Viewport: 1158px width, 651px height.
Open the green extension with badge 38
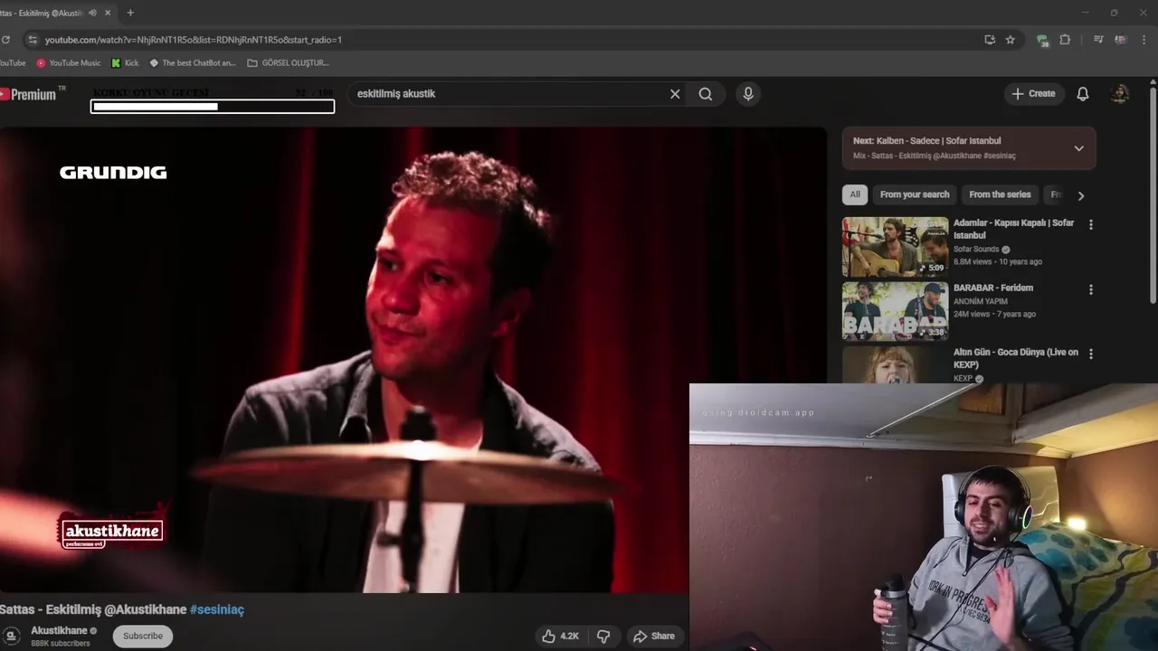coord(1042,40)
